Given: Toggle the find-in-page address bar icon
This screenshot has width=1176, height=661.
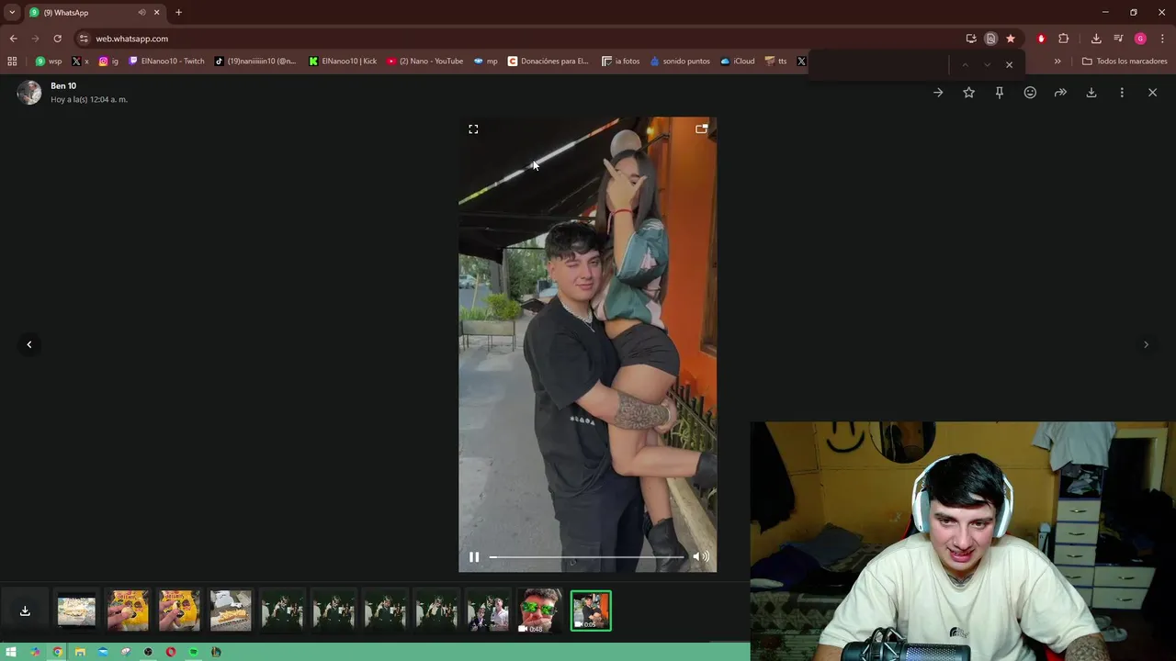Looking at the screenshot, I should [x=990, y=39].
